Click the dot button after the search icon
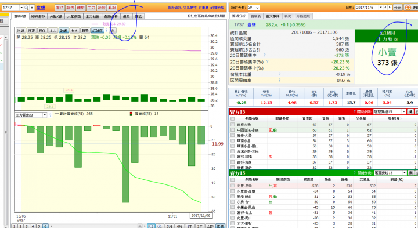418x228 pixels. 32,8
